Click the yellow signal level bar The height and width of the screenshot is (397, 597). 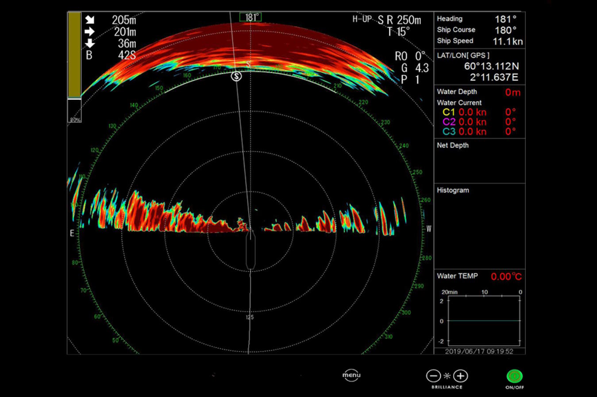74,55
